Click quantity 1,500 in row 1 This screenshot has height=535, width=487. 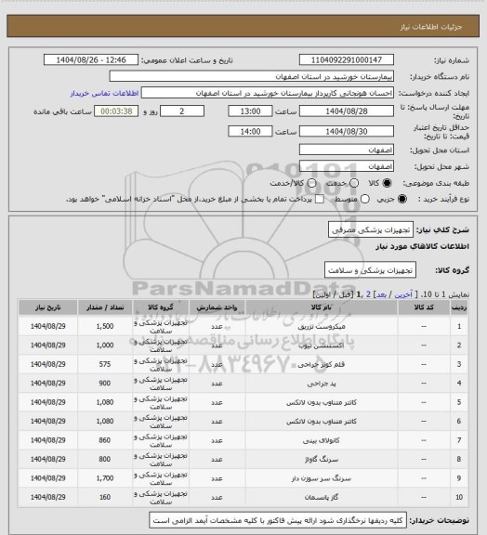(x=105, y=327)
